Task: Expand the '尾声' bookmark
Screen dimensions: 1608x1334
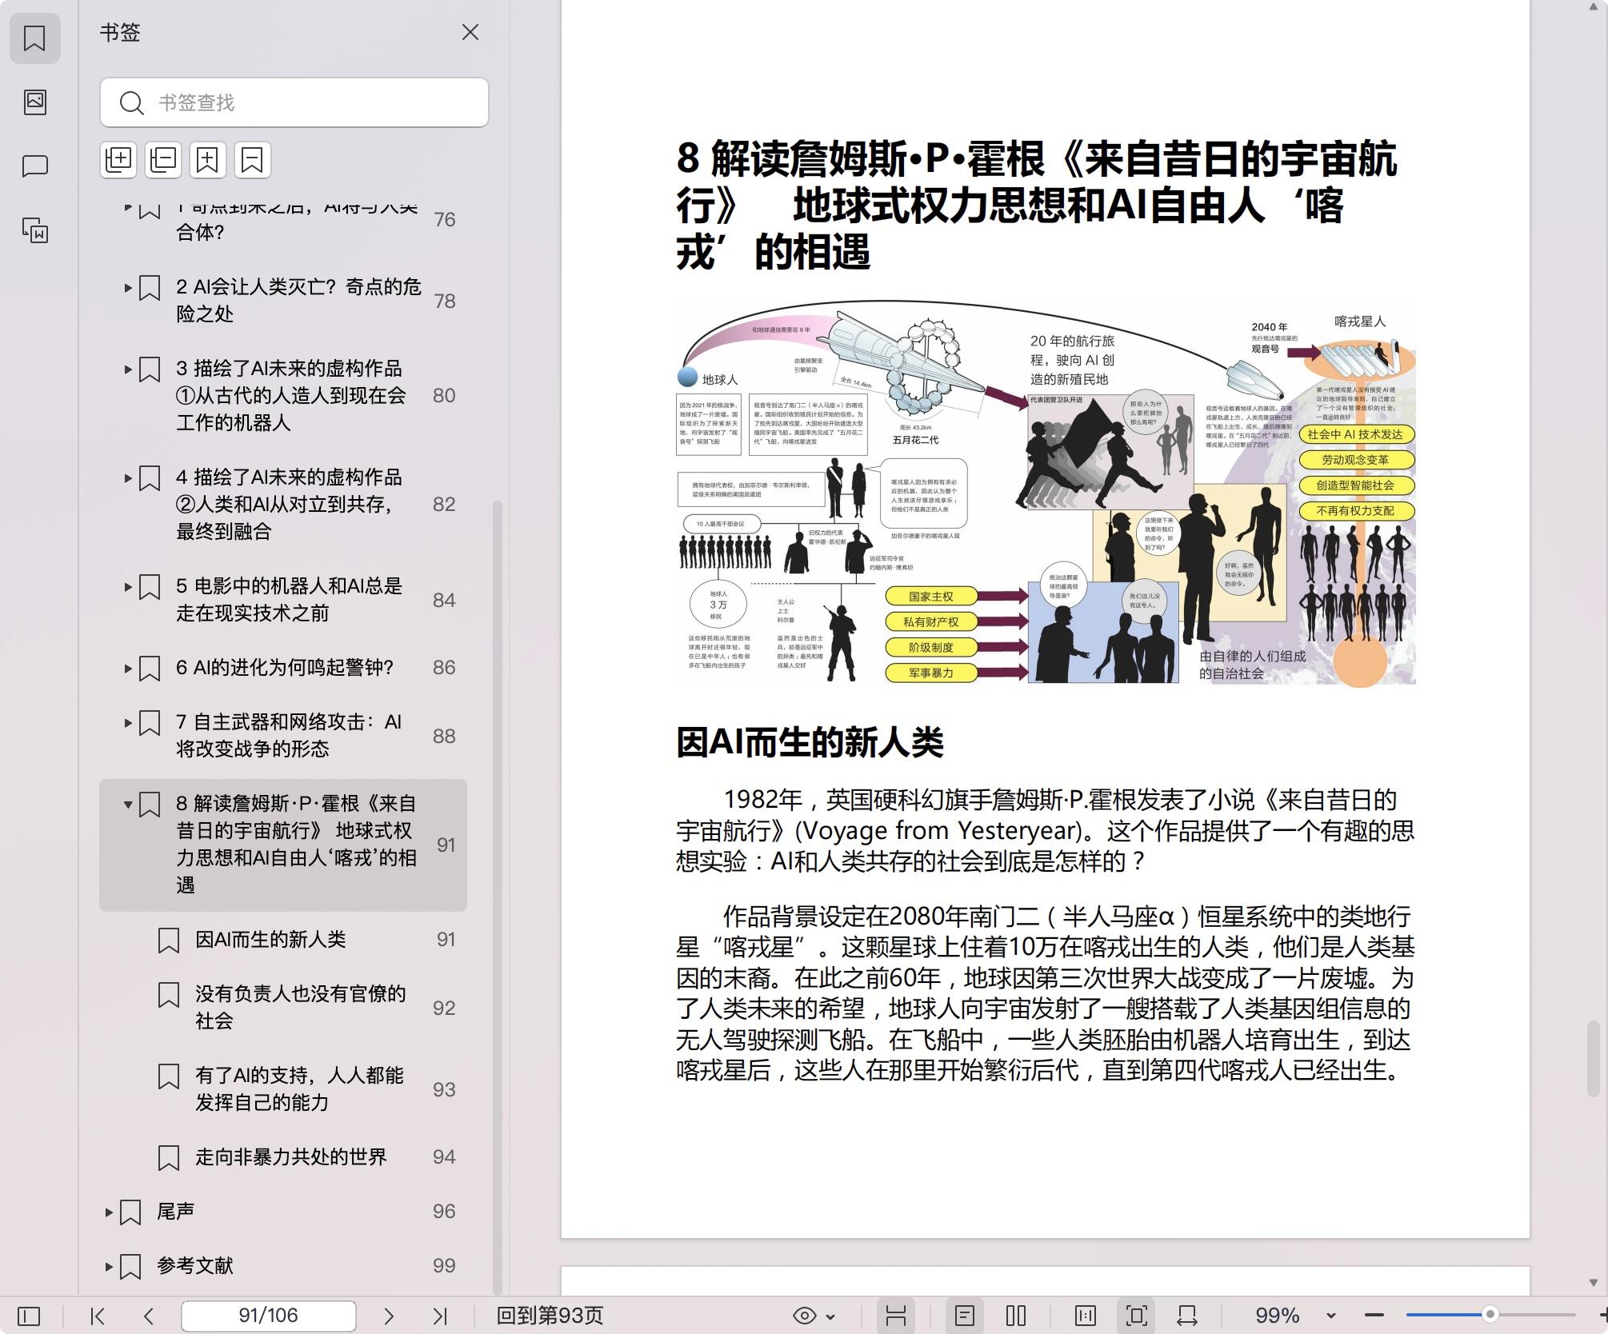Action: coord(109,1212)
